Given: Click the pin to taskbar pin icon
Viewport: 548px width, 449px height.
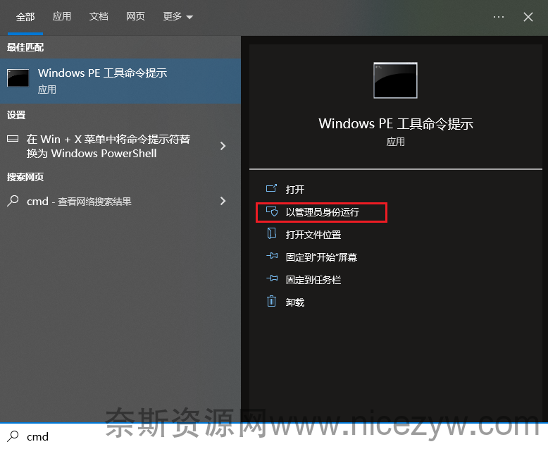Looking at the screenshot, I should (272, 278).
